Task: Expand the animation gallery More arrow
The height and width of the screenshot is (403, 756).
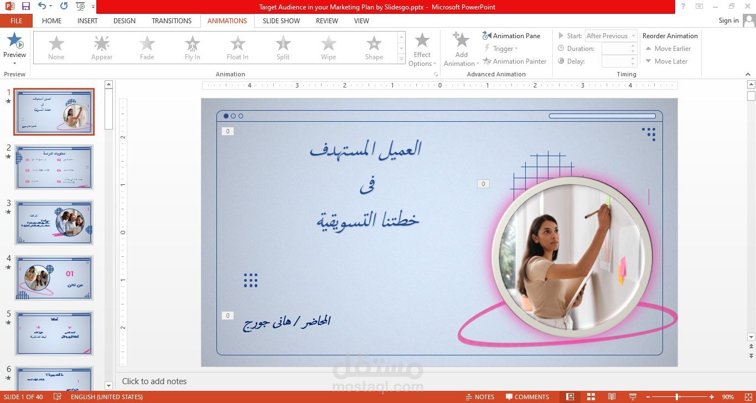Action: click(402, 59)
